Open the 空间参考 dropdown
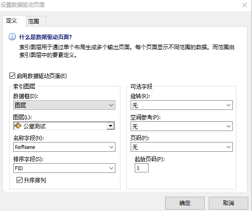The height and width of the screenshot is (211, 252). (x=182, y=126)
